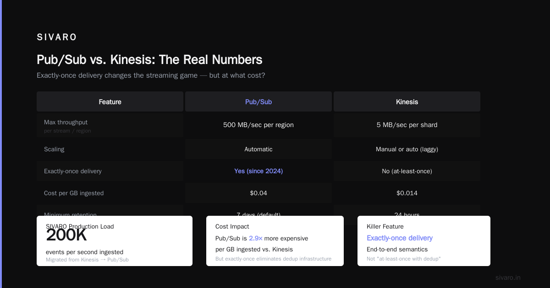Image resolution: width=550 pixels, height=288 pixels.
Task: Click the '500 MB/sec per region' cell
Action: coord(258,125)
